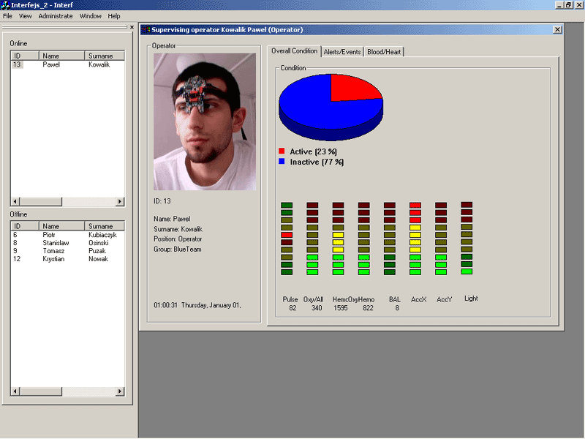Restore the main application window
The image size is (585, 439).
click(568, 5)
